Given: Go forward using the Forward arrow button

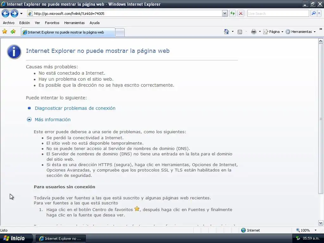Looking at the screenshot, I should click(14, 14).
